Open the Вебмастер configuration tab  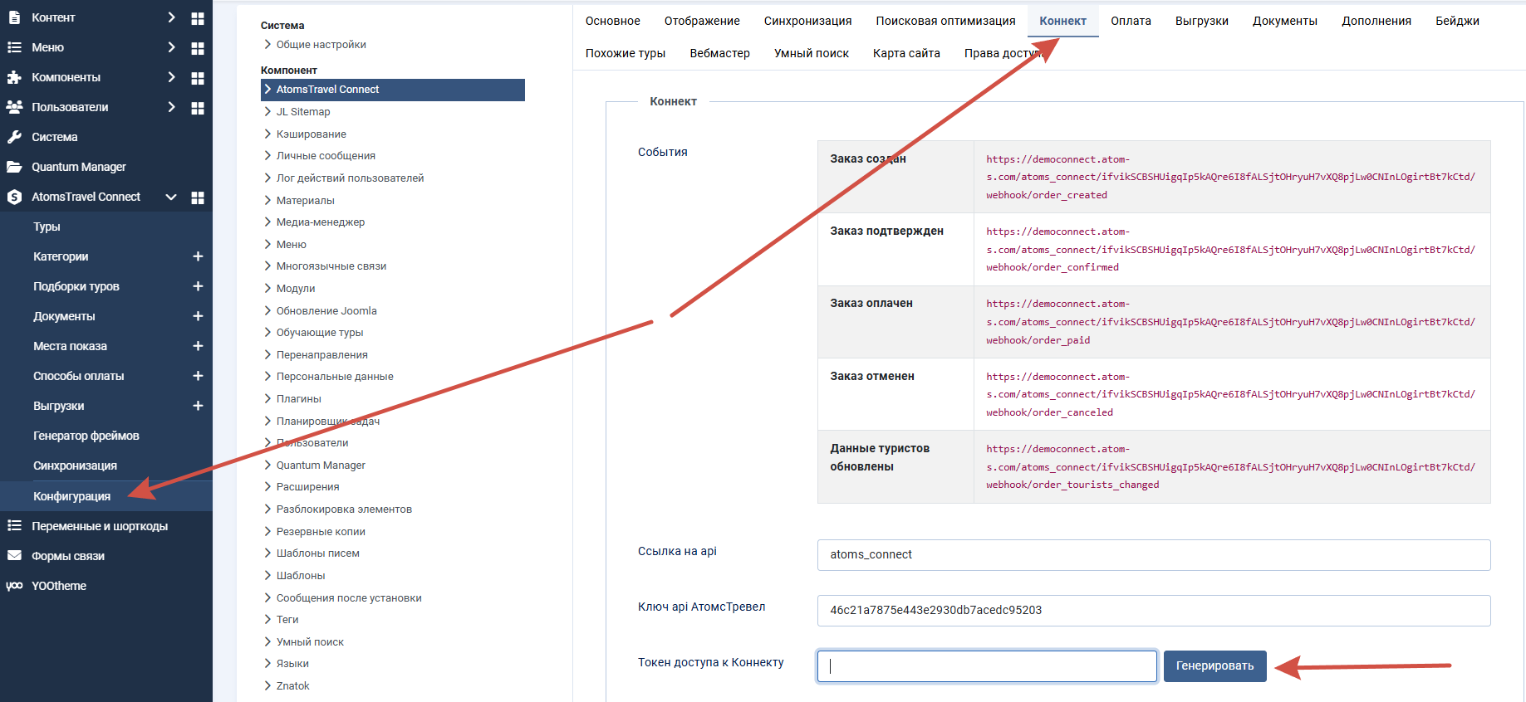(x=719, y=53)
